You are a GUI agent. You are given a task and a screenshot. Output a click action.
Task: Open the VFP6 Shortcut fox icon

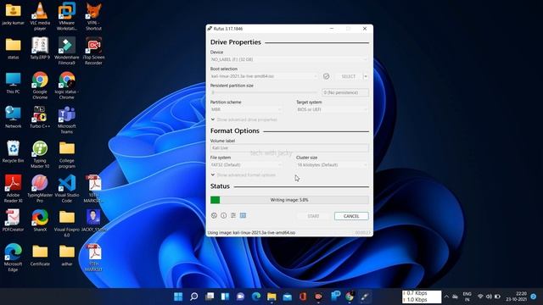(x=93, y=15)
